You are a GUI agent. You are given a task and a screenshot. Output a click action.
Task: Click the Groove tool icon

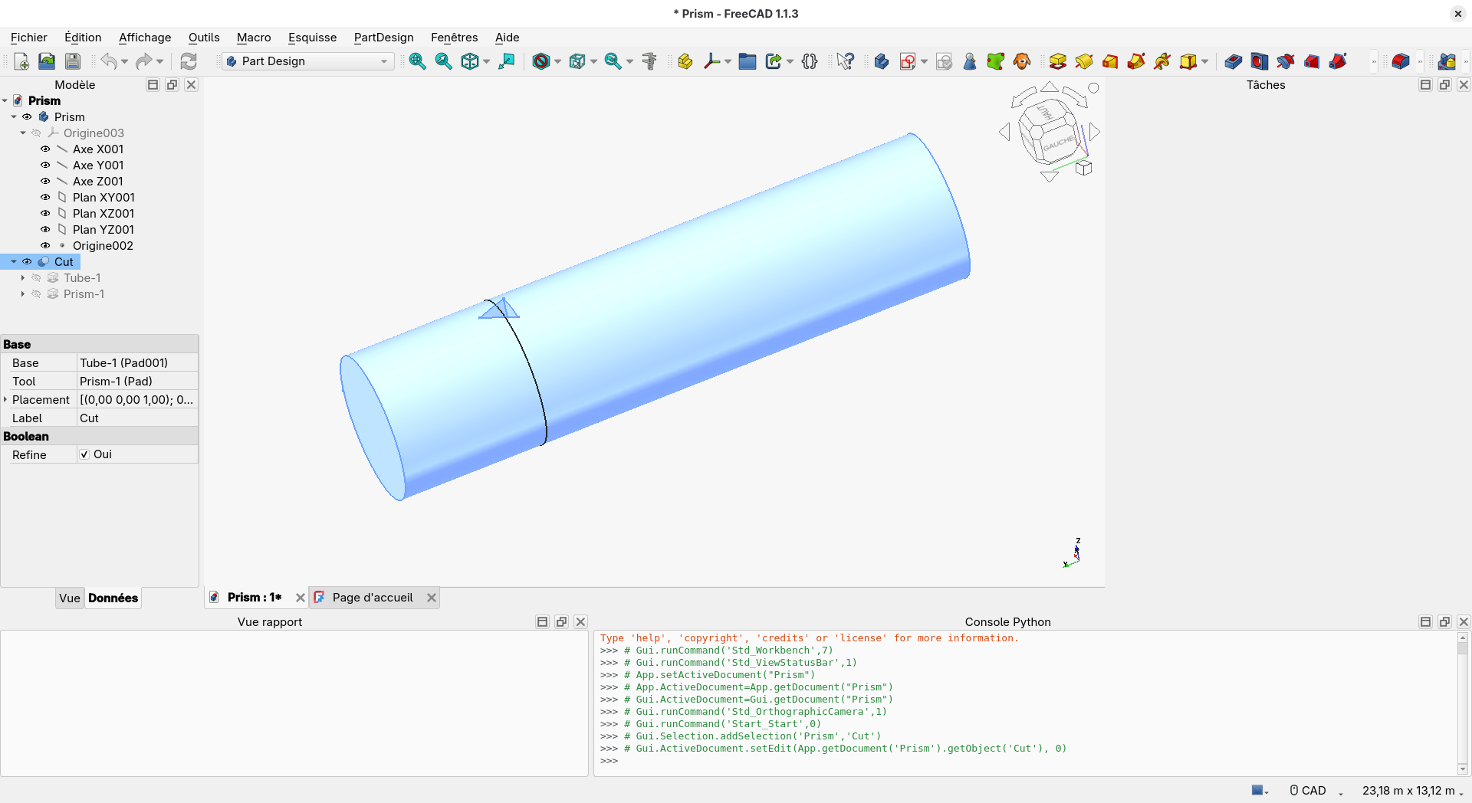[1286, 61]
